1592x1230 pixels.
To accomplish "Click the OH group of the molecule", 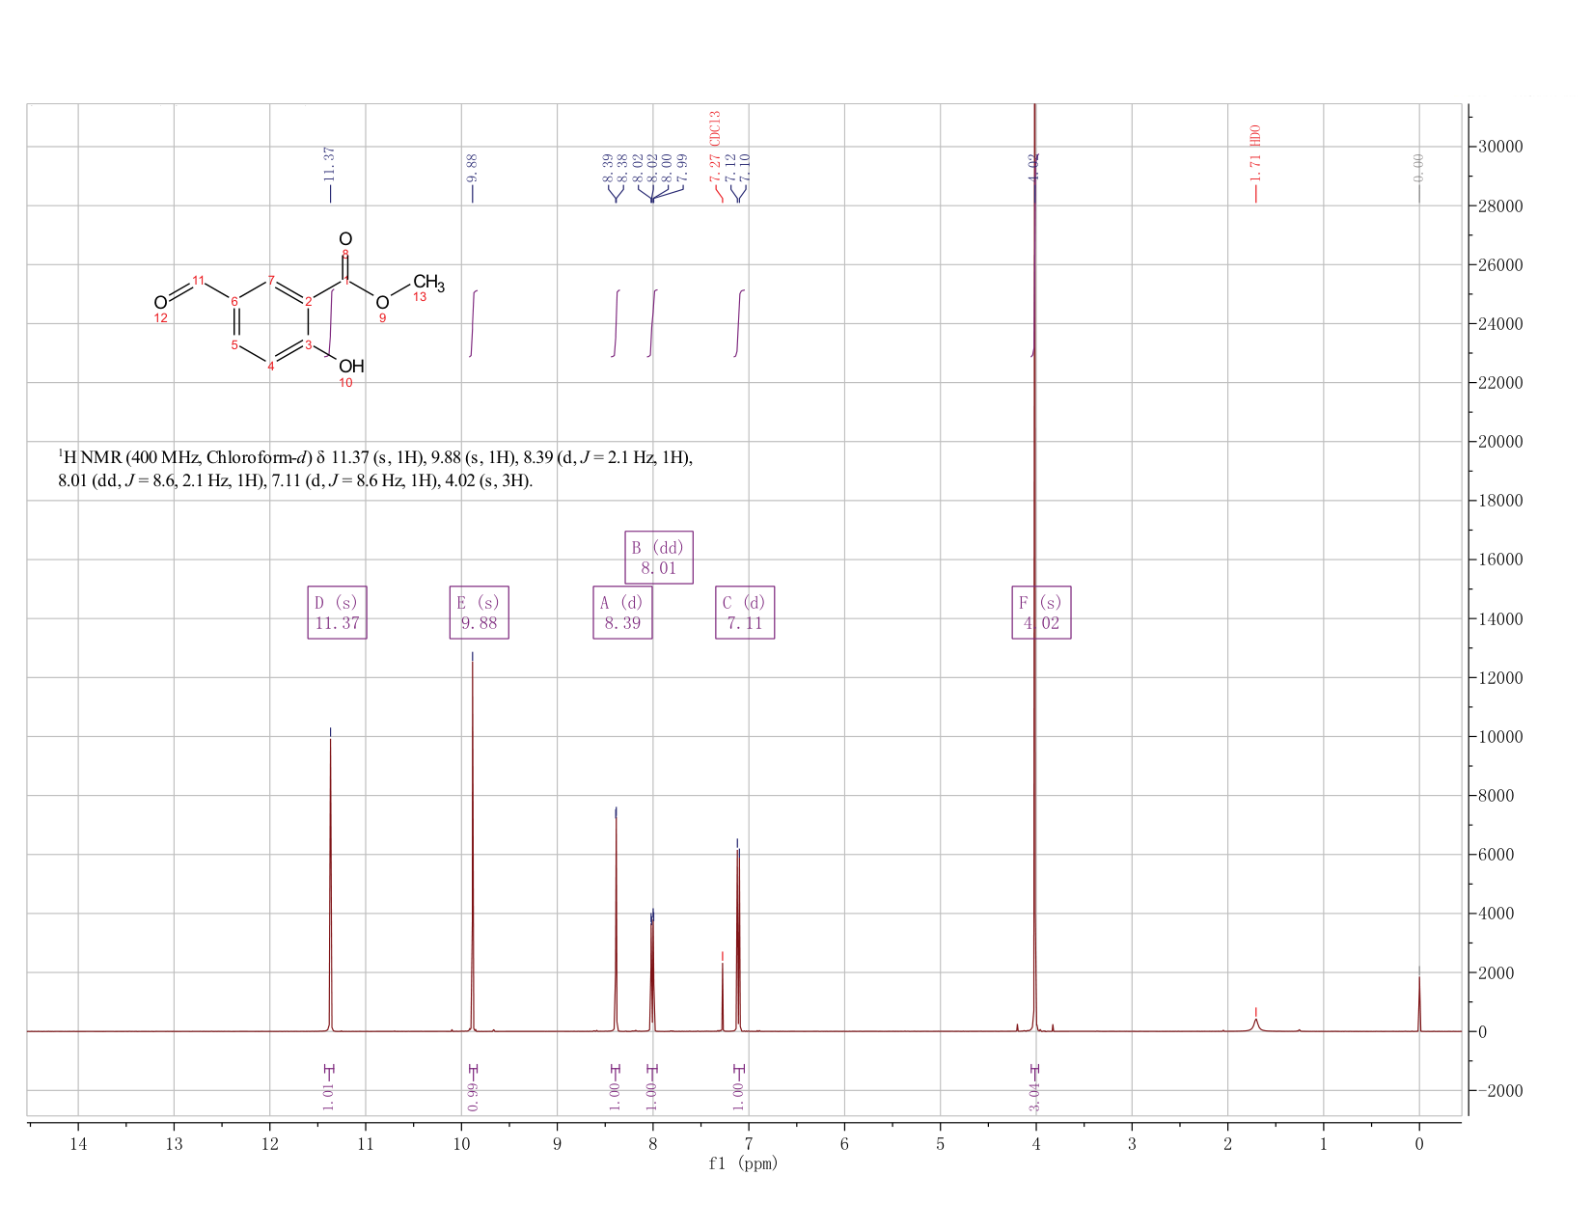I will (351, 366).
